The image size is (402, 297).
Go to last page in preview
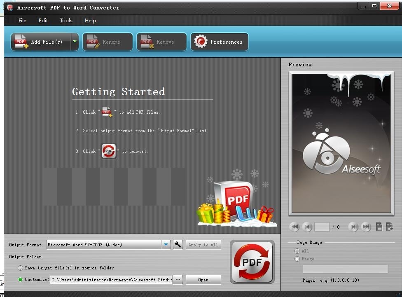click(366, 227)
